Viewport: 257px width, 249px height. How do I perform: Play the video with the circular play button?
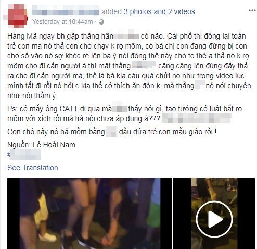coord(214,219)
